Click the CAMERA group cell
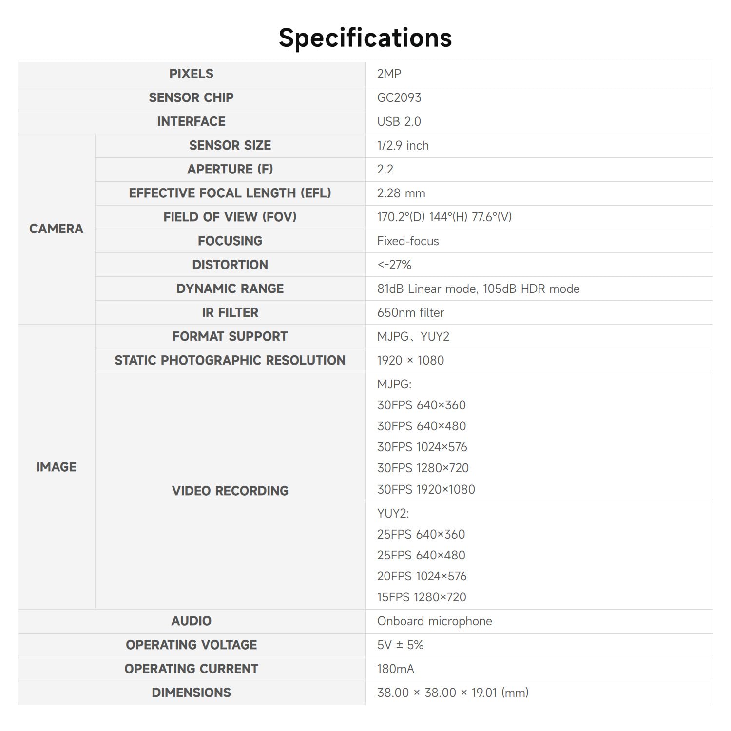731x731 pixels. tap(56, 229)
